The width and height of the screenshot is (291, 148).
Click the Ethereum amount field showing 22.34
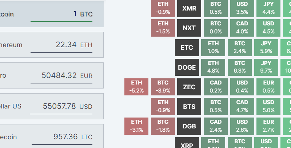coord(61,45)
